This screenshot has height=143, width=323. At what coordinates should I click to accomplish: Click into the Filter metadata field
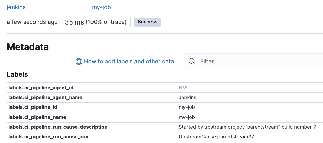tap(256, 62)
